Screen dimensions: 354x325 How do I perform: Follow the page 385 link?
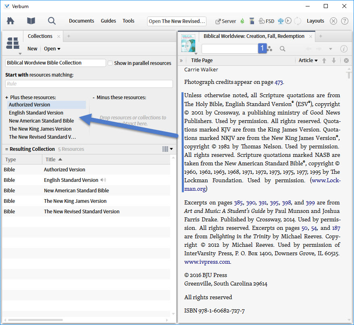click(238, 202)
